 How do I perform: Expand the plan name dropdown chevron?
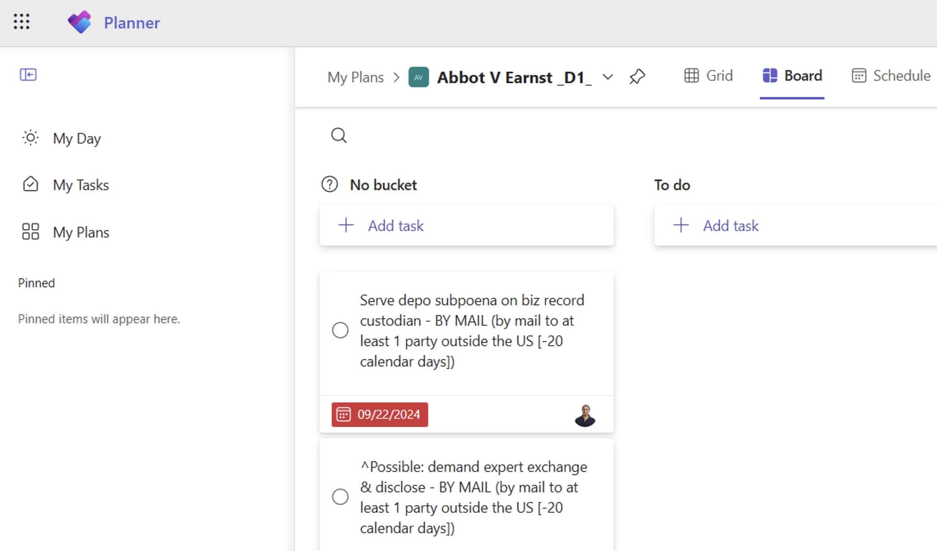coord(607,77)
